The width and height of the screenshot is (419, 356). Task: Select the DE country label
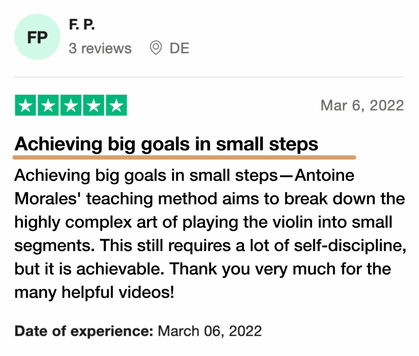pos(179,49)
